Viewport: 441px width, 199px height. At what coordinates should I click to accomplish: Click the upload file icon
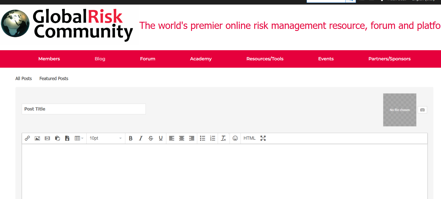coord(67,138)
